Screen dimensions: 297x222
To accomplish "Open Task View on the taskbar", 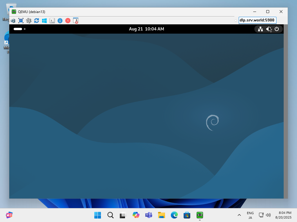I will pyautogui.click(x=123, y=215).
